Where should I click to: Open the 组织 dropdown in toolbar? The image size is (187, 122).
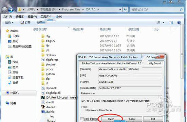(x=9, y=22)
